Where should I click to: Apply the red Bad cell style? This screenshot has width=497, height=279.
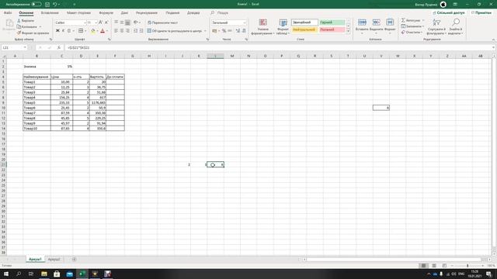click(x=332, y=29)
